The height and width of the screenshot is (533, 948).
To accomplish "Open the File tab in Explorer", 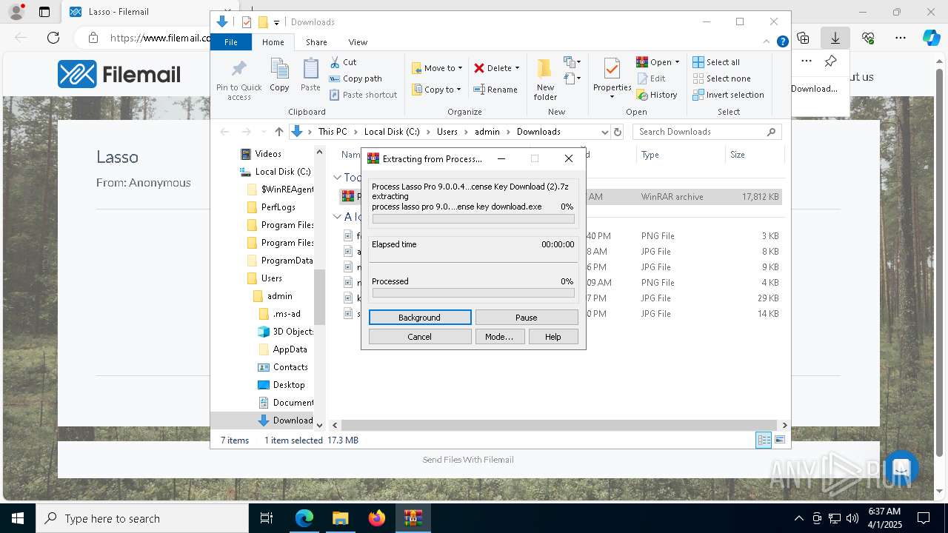I will (x=231, y=42).
